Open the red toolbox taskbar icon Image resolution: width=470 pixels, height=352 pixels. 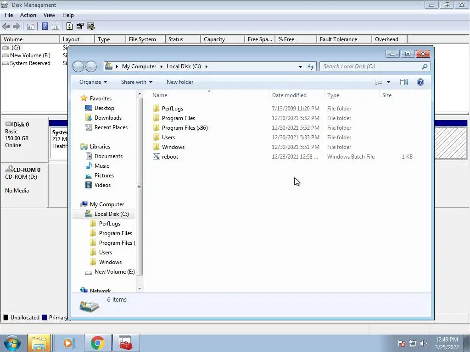pos(126,343)
